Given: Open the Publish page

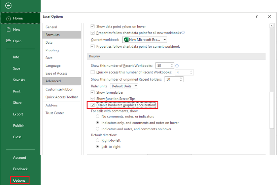Looking at the screenshot, I should 19,126.
